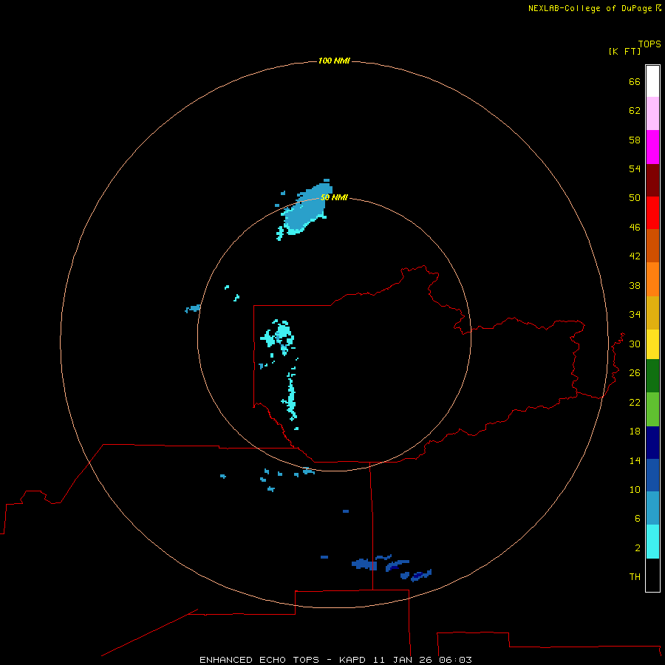Click the cyan swatch at 10 K FT

pyautogui.click(x=652, y=542)
